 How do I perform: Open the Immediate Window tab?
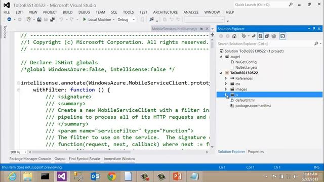coord(119,159)
